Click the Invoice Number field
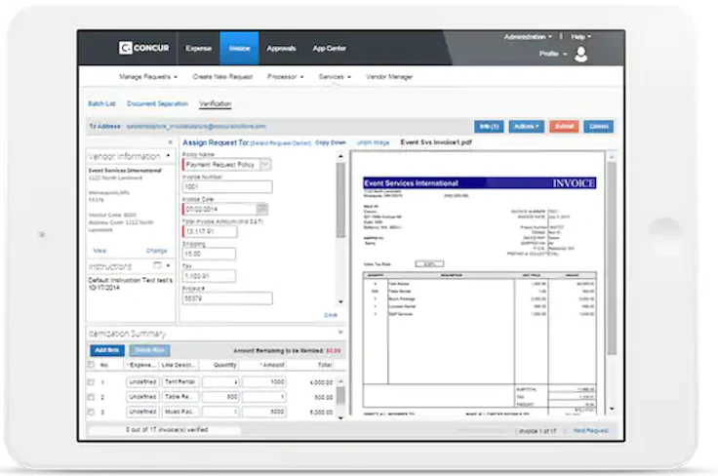This screenshot has width=718, height=476. click(227, 186)
